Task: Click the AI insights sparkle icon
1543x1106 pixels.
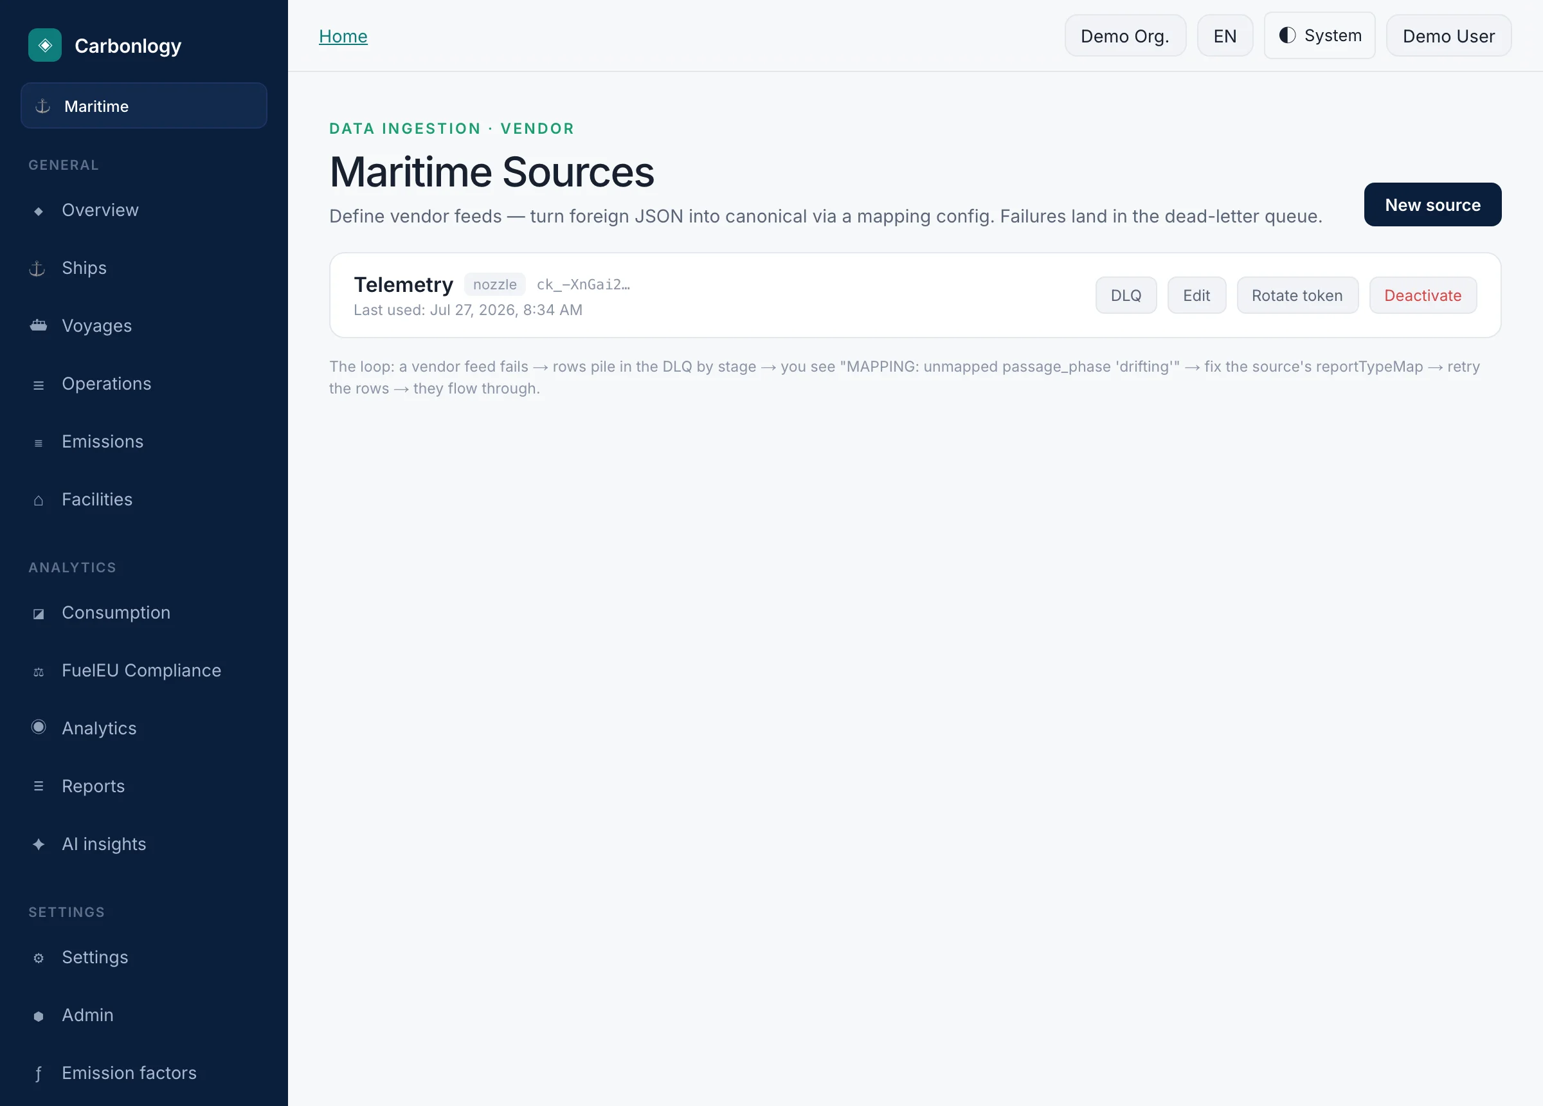Action: click(x=39, y=844)
